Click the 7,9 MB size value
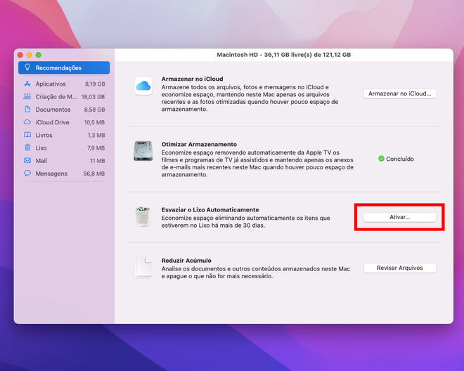 point(96,148)
